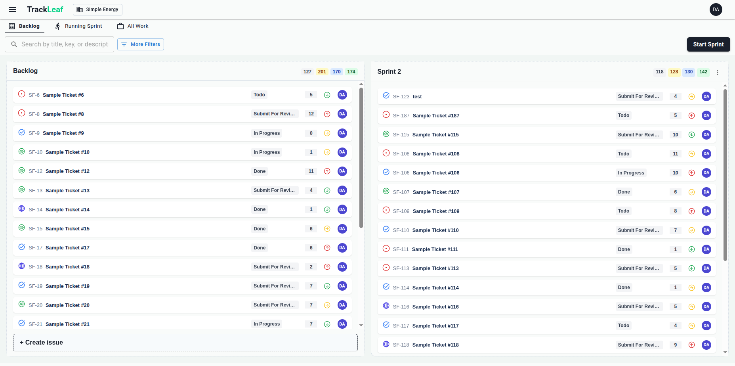The height and width of the screenshot is (366, 735).
Task: Click story points 12 for SF-8
Action: click(311, 114)
